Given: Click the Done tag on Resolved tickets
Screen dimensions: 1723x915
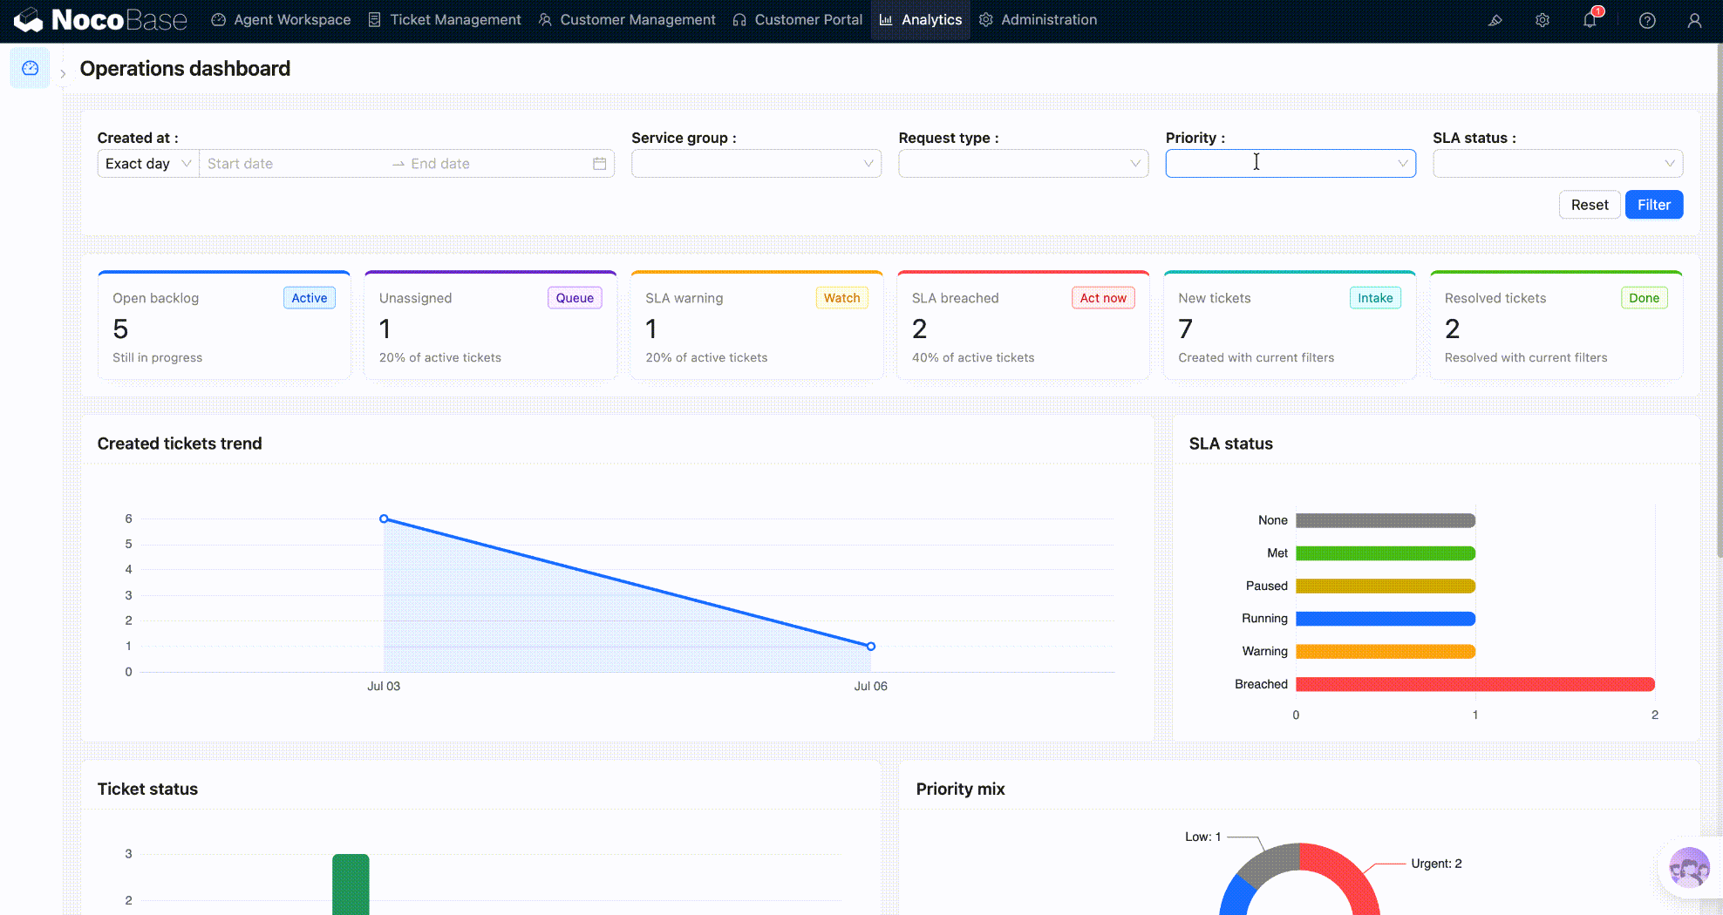Looking at the screenshot, I should pos(1644,298).
